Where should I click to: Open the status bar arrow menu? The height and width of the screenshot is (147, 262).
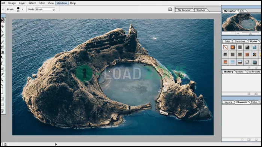pos(56,144)
